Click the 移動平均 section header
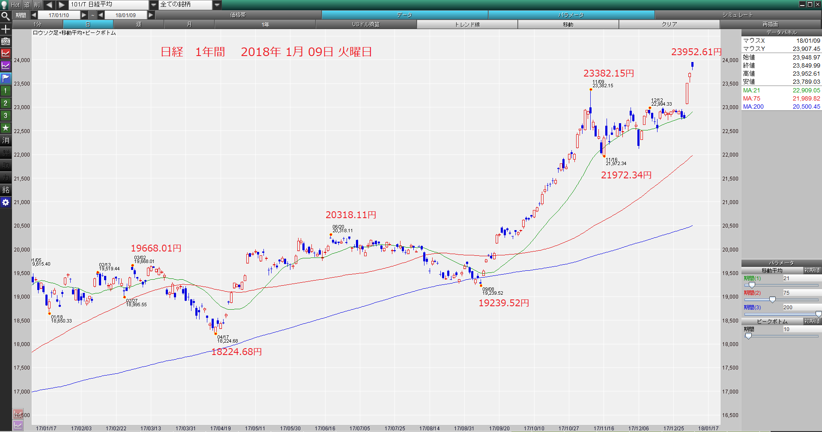 pyautogui.click(x=772, y=270)
